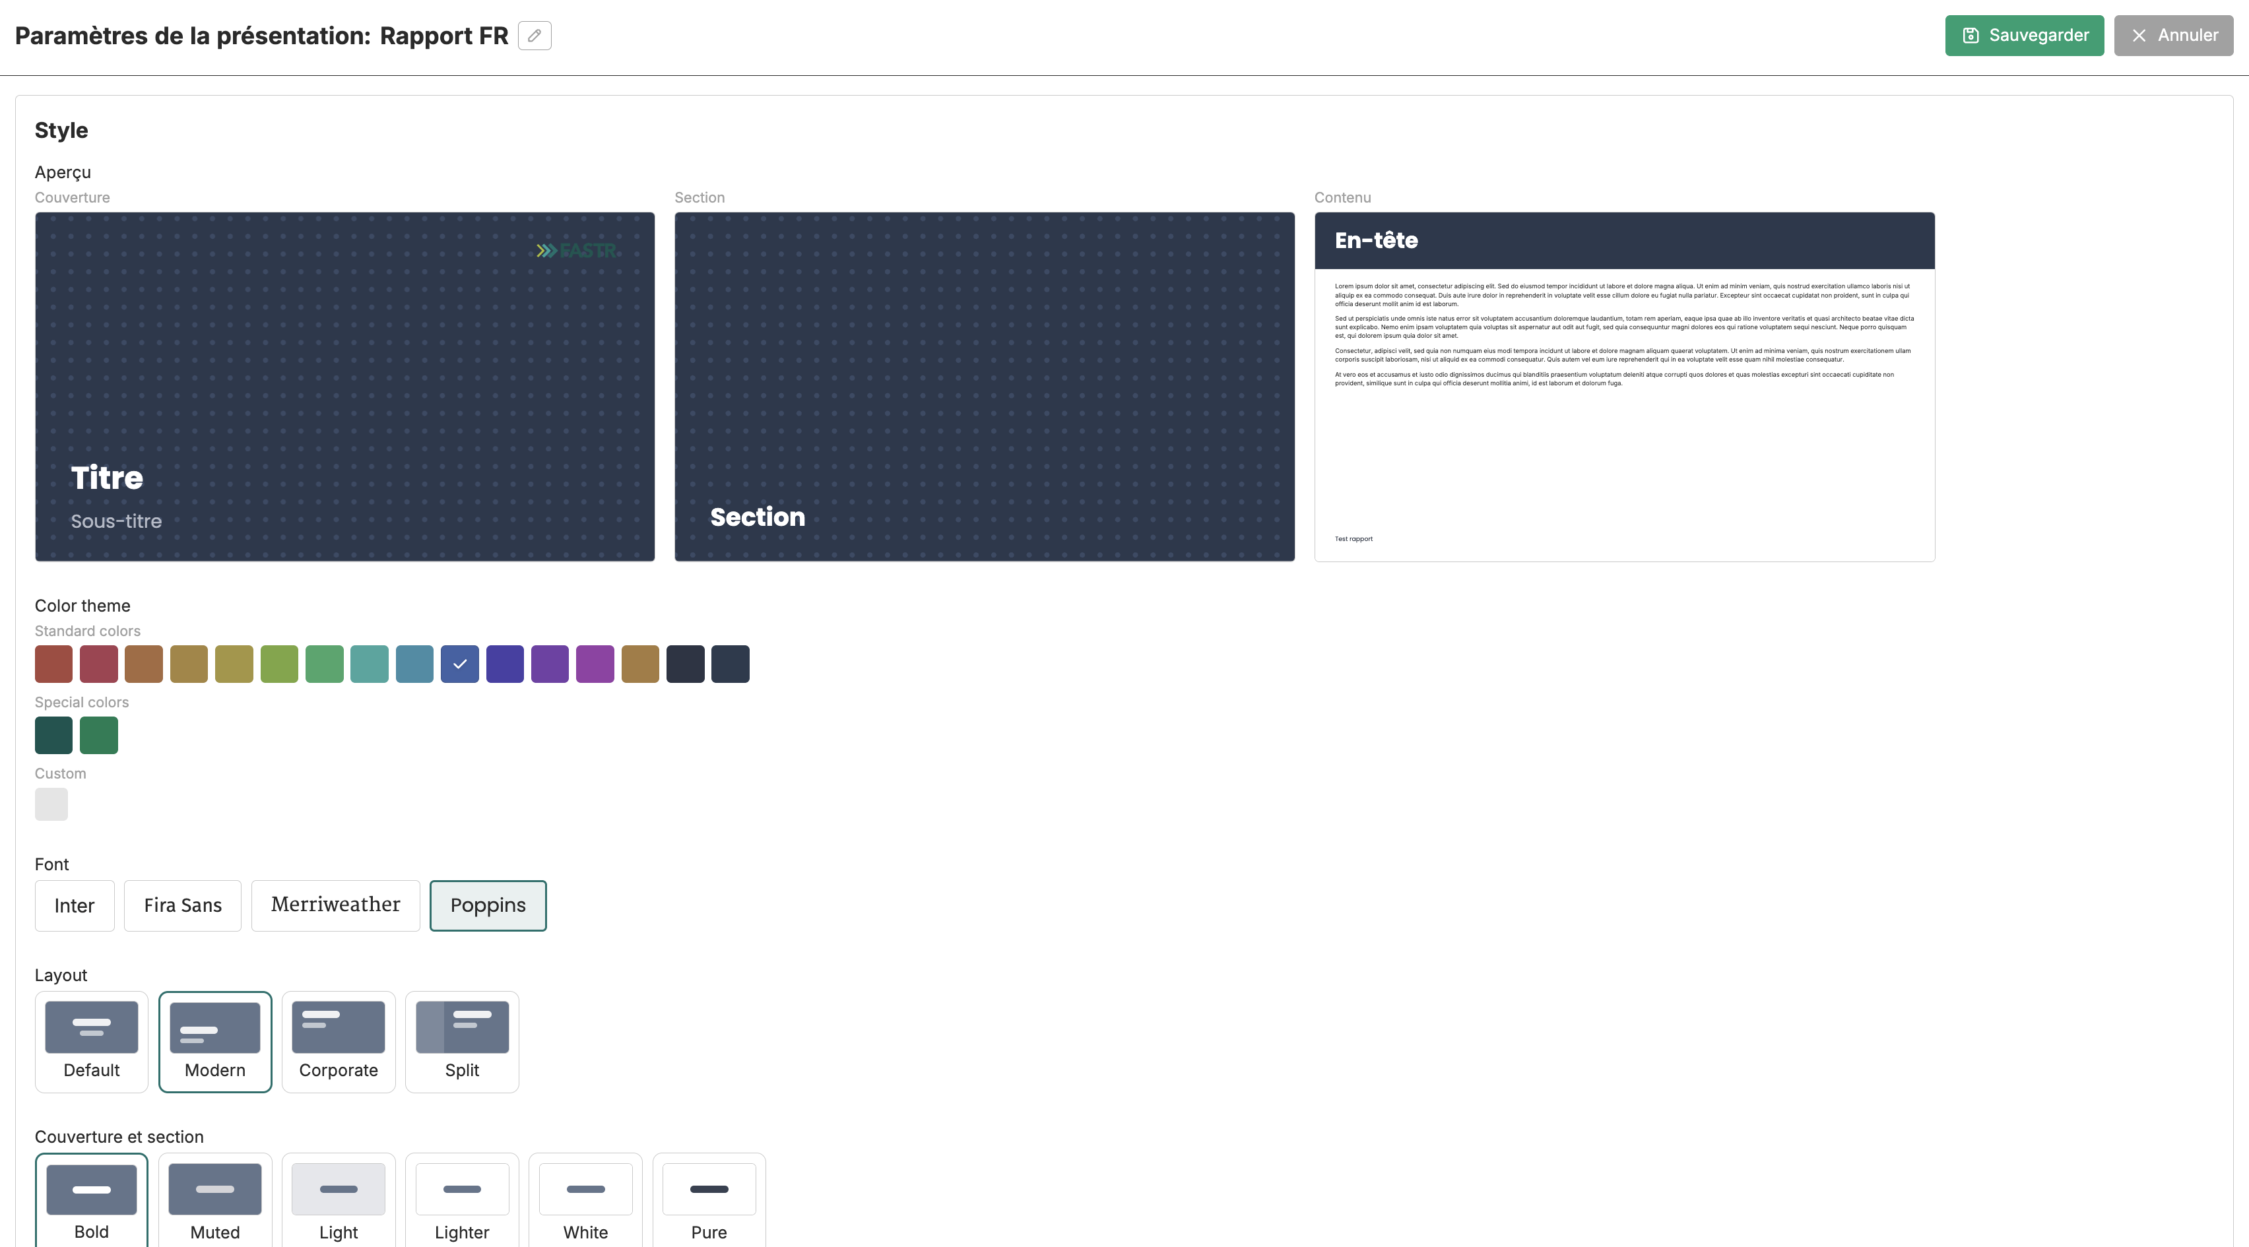Click the Sous-titre text on cover preview
This screenshot has width=2249, height=1247.
116,522
